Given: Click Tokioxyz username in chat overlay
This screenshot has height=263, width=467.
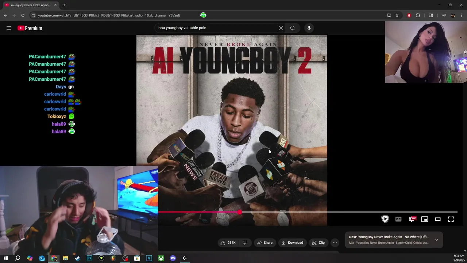Looking at the screenshot, I should click(x=57, y=117).
